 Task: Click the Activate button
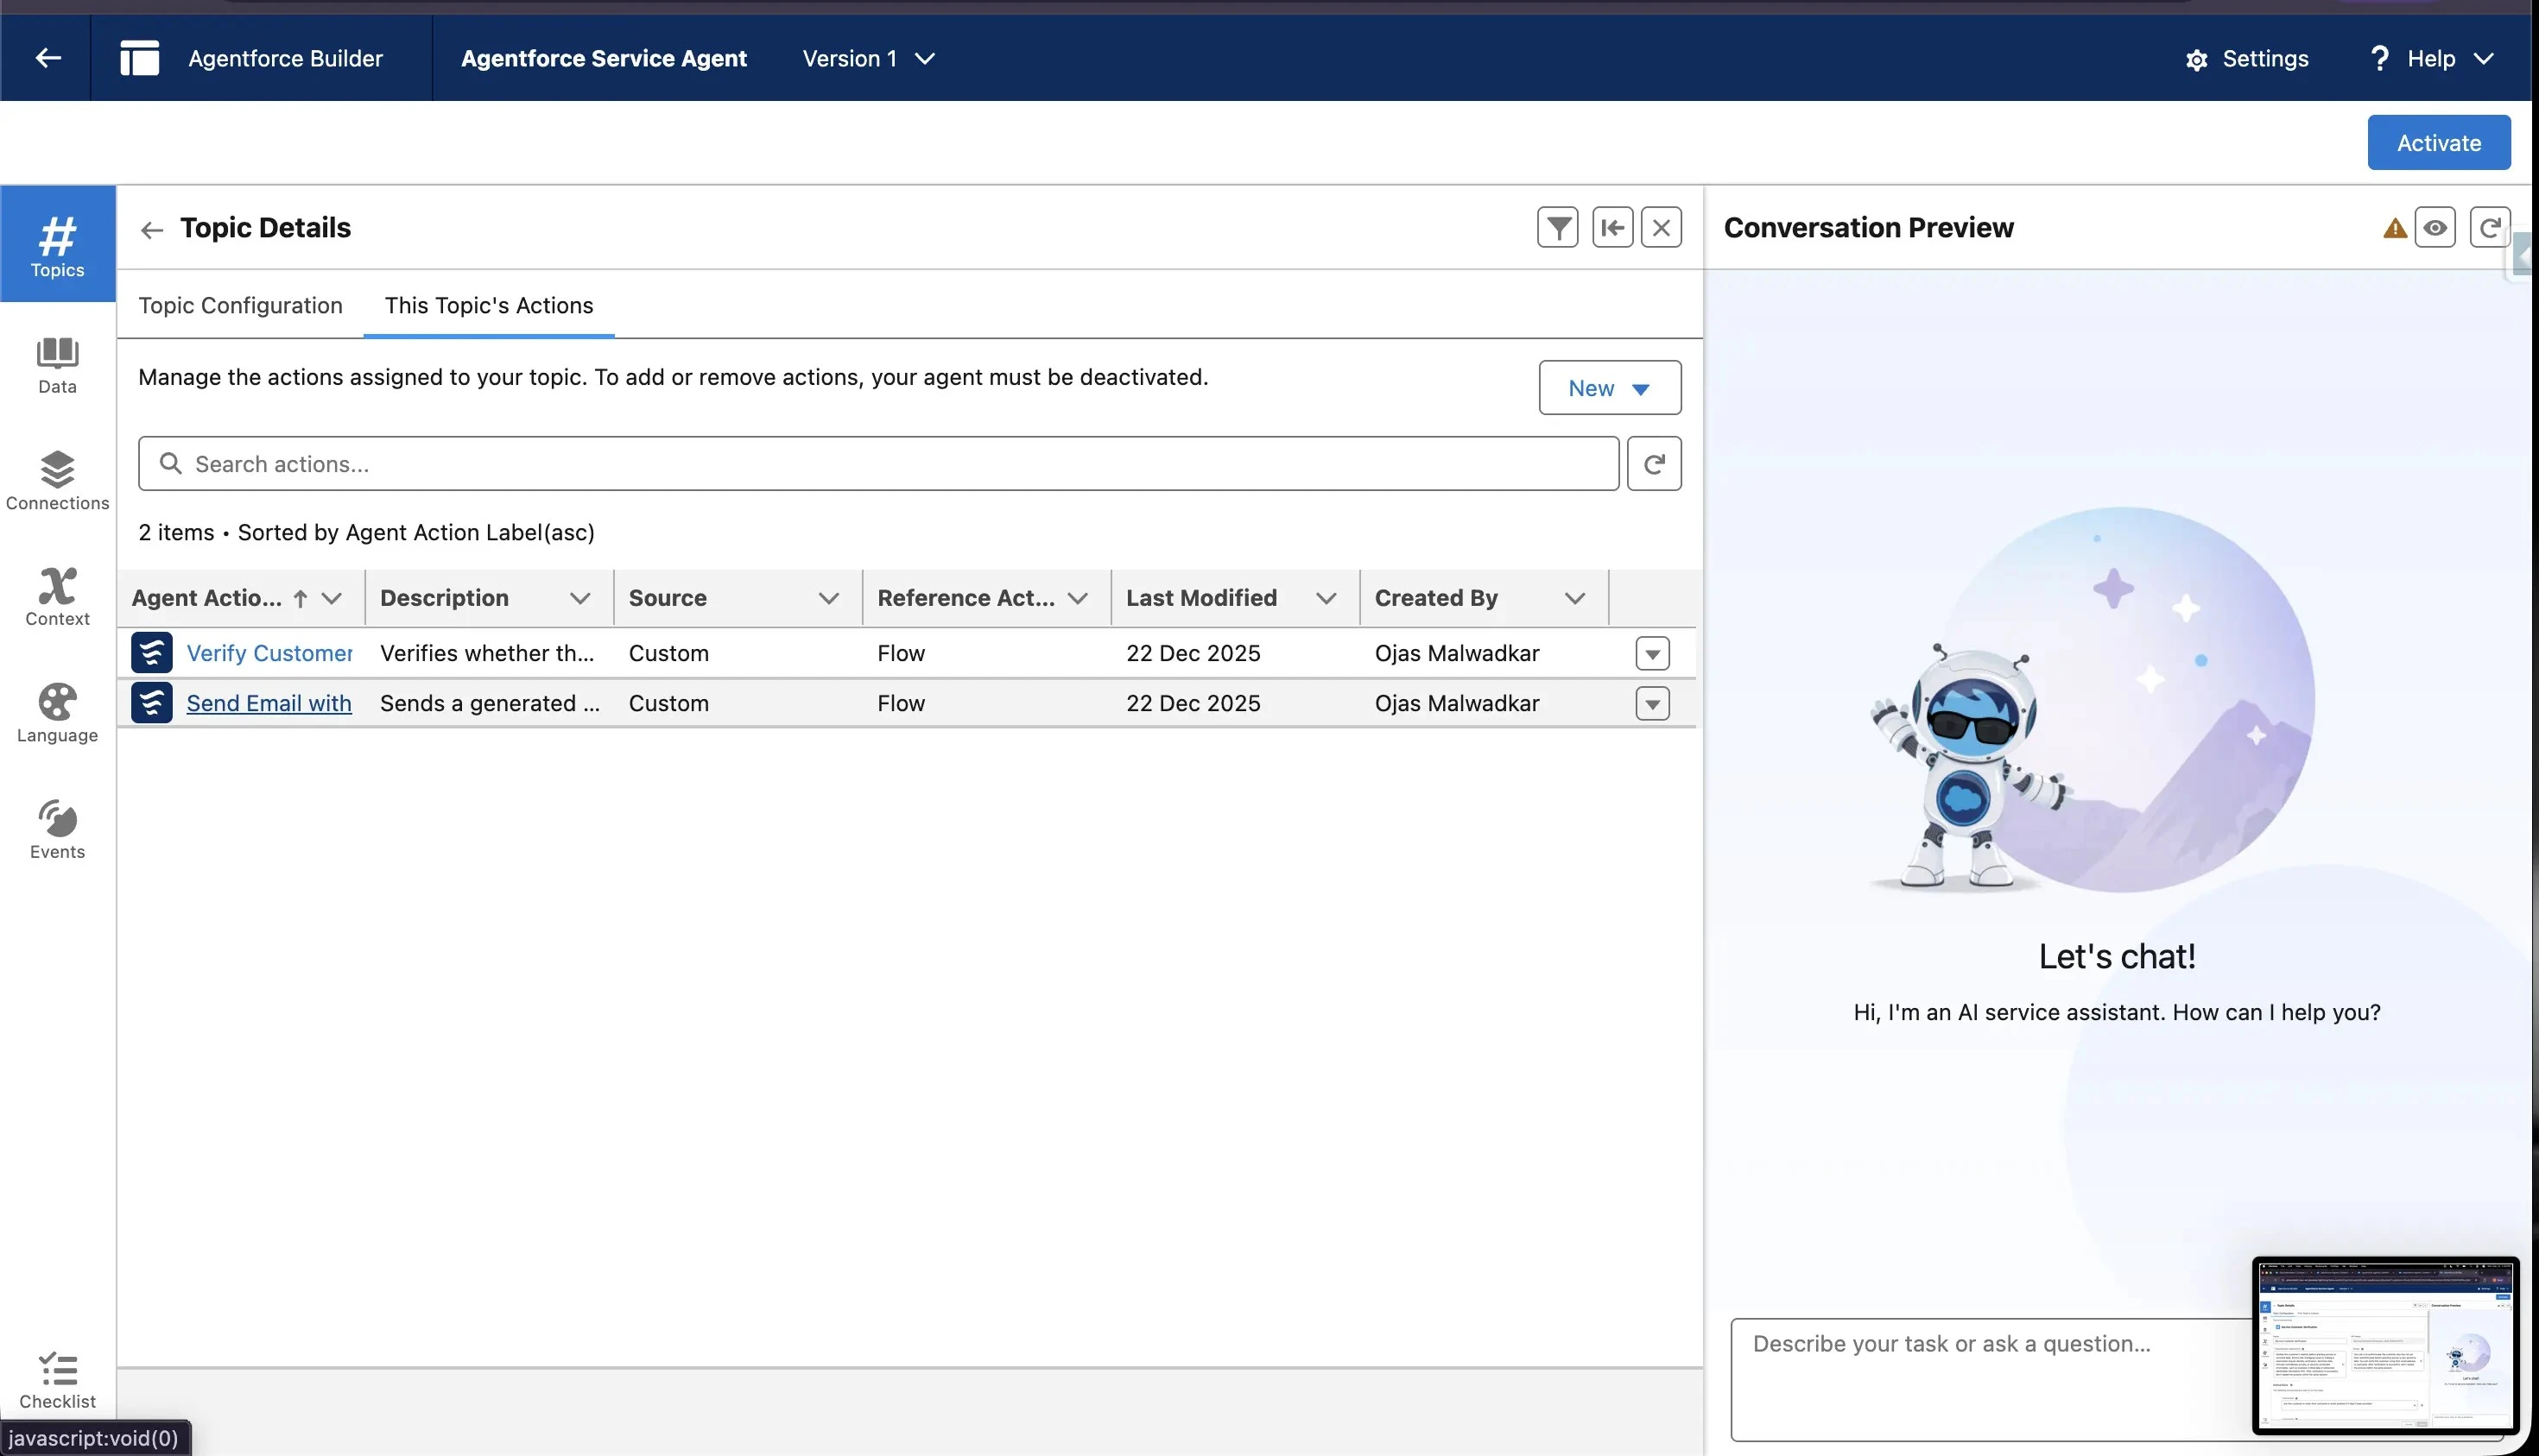(2437, 143)
